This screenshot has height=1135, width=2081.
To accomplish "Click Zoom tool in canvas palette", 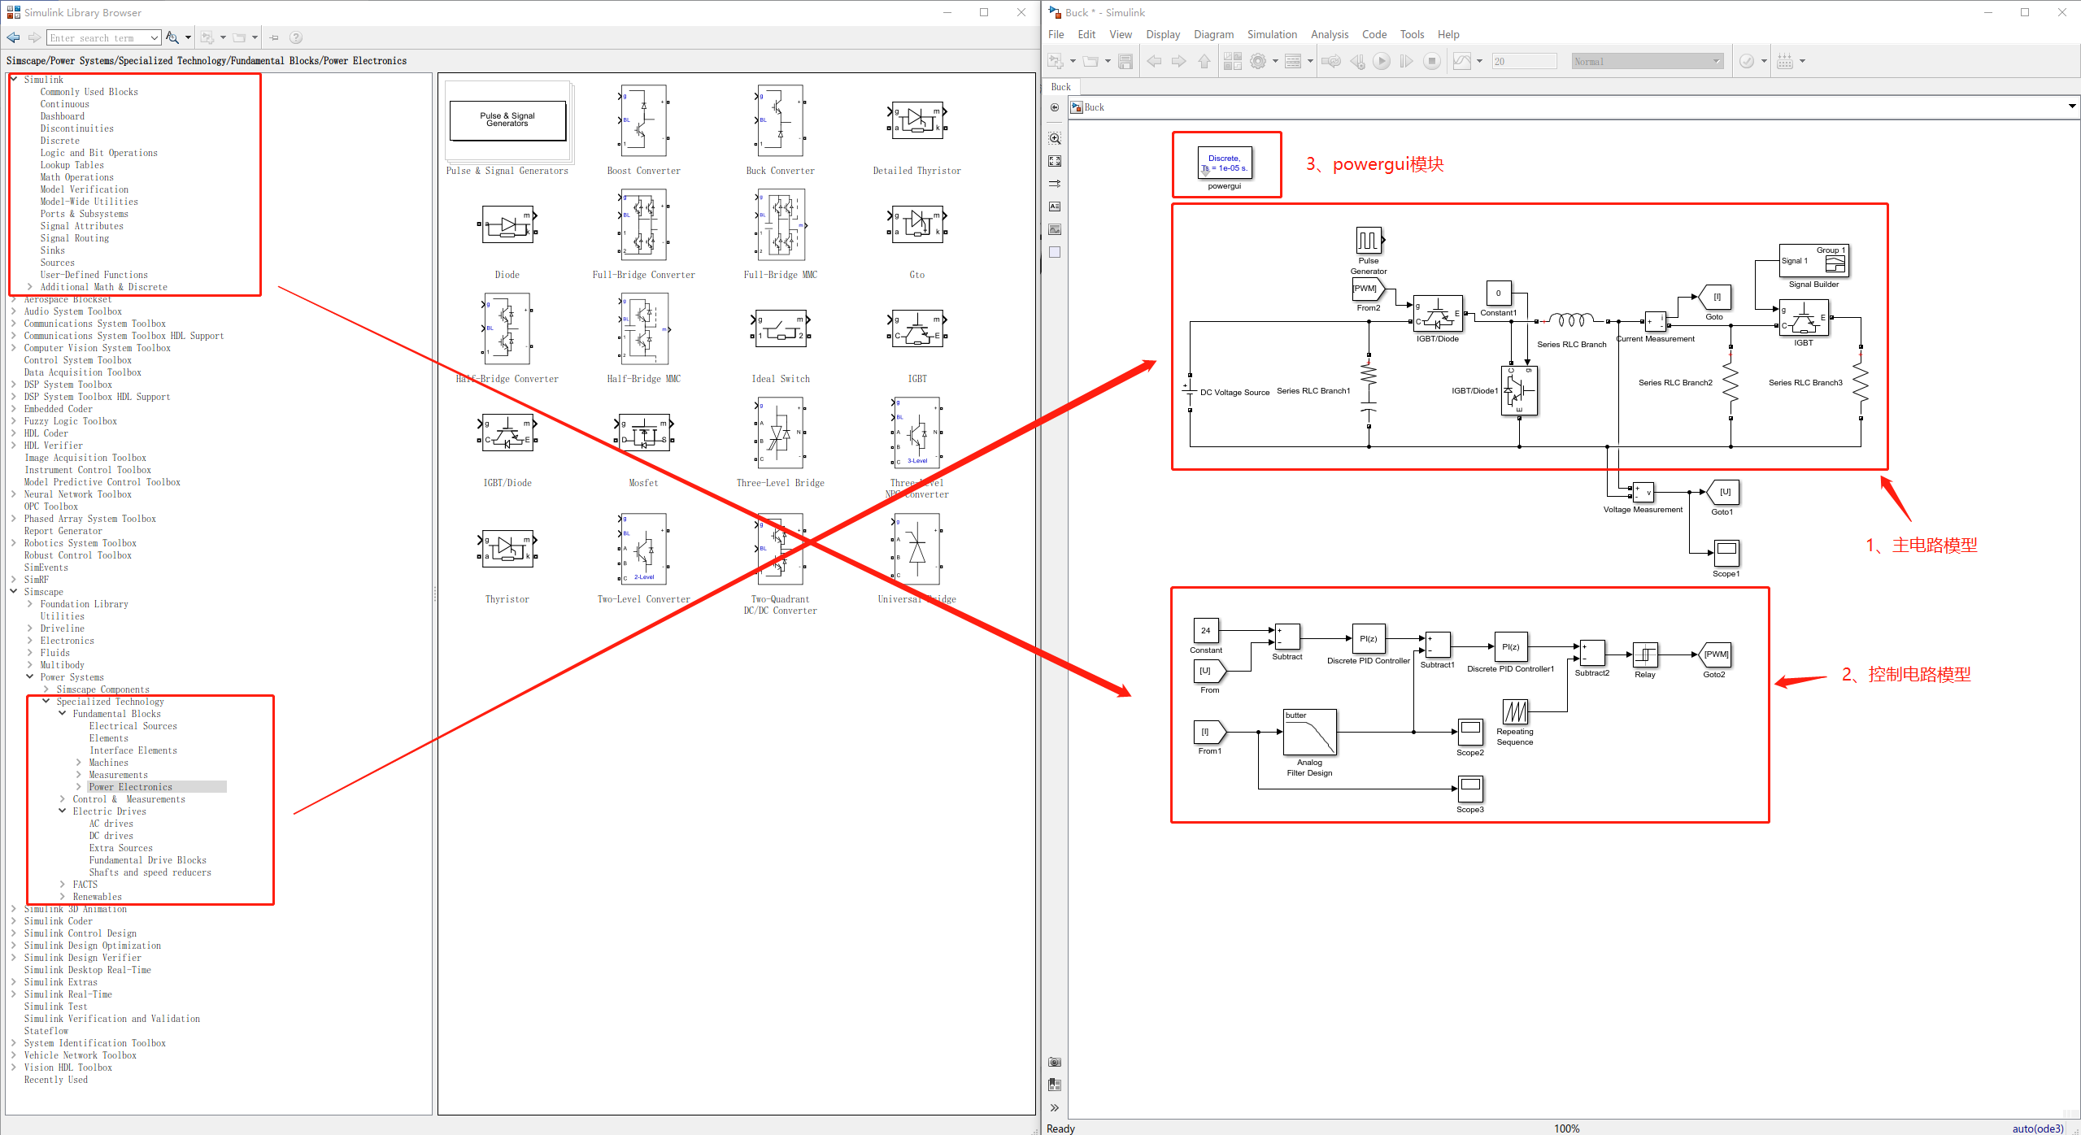I will (x=1055, y=138).
